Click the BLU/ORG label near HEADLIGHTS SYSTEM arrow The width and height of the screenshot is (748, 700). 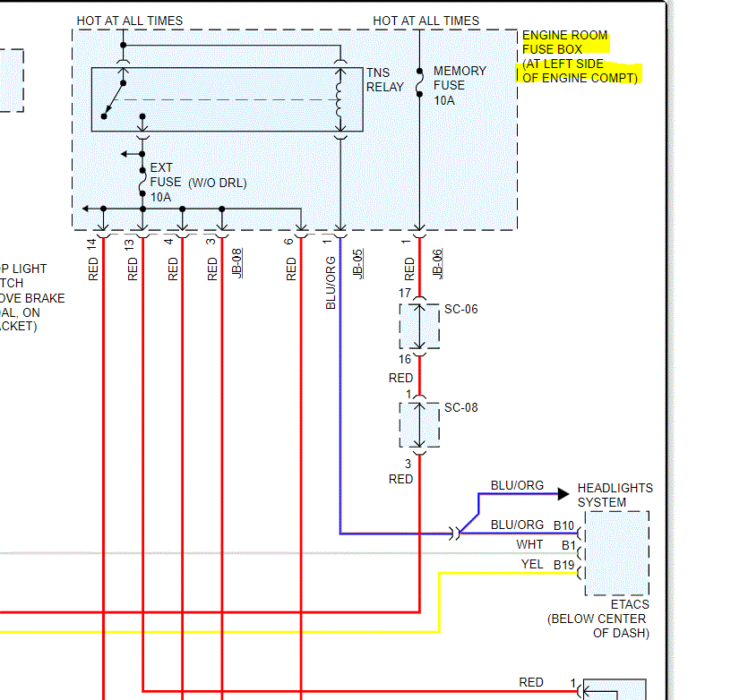(x=517, y=485)
